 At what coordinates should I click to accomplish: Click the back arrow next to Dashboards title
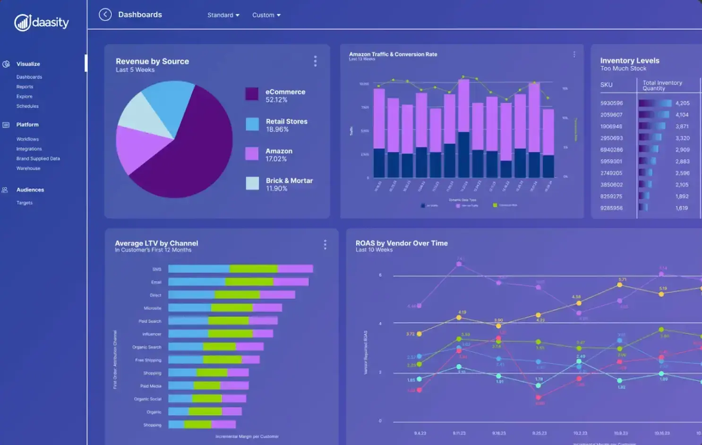105,15
